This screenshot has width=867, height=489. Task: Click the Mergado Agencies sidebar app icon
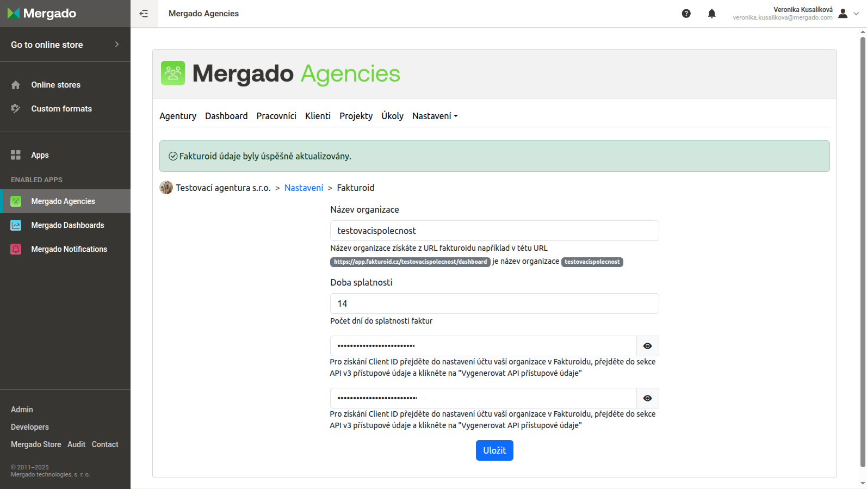(16, 201)
